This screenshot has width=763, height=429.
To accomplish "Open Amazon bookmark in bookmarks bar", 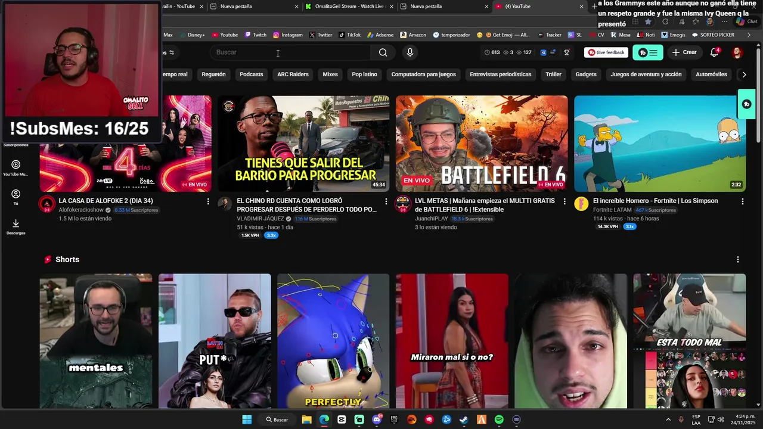I will tap(413, 35).
